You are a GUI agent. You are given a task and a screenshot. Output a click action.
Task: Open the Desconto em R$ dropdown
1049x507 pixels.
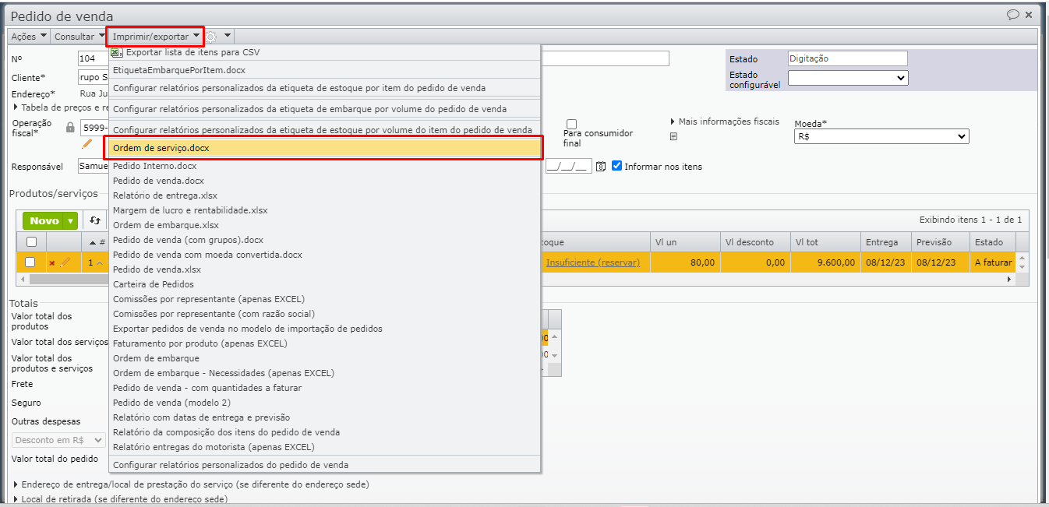pos(58,440)
